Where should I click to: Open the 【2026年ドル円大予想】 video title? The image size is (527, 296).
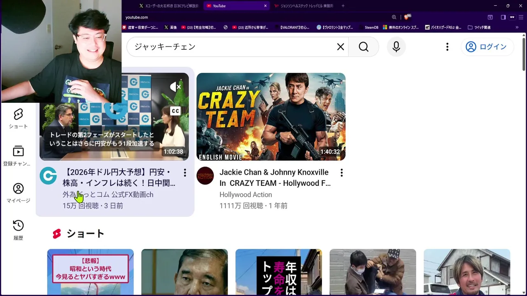click(x=119, y=178)
